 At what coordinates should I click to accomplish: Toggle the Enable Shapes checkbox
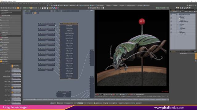[x=12, y=65]
